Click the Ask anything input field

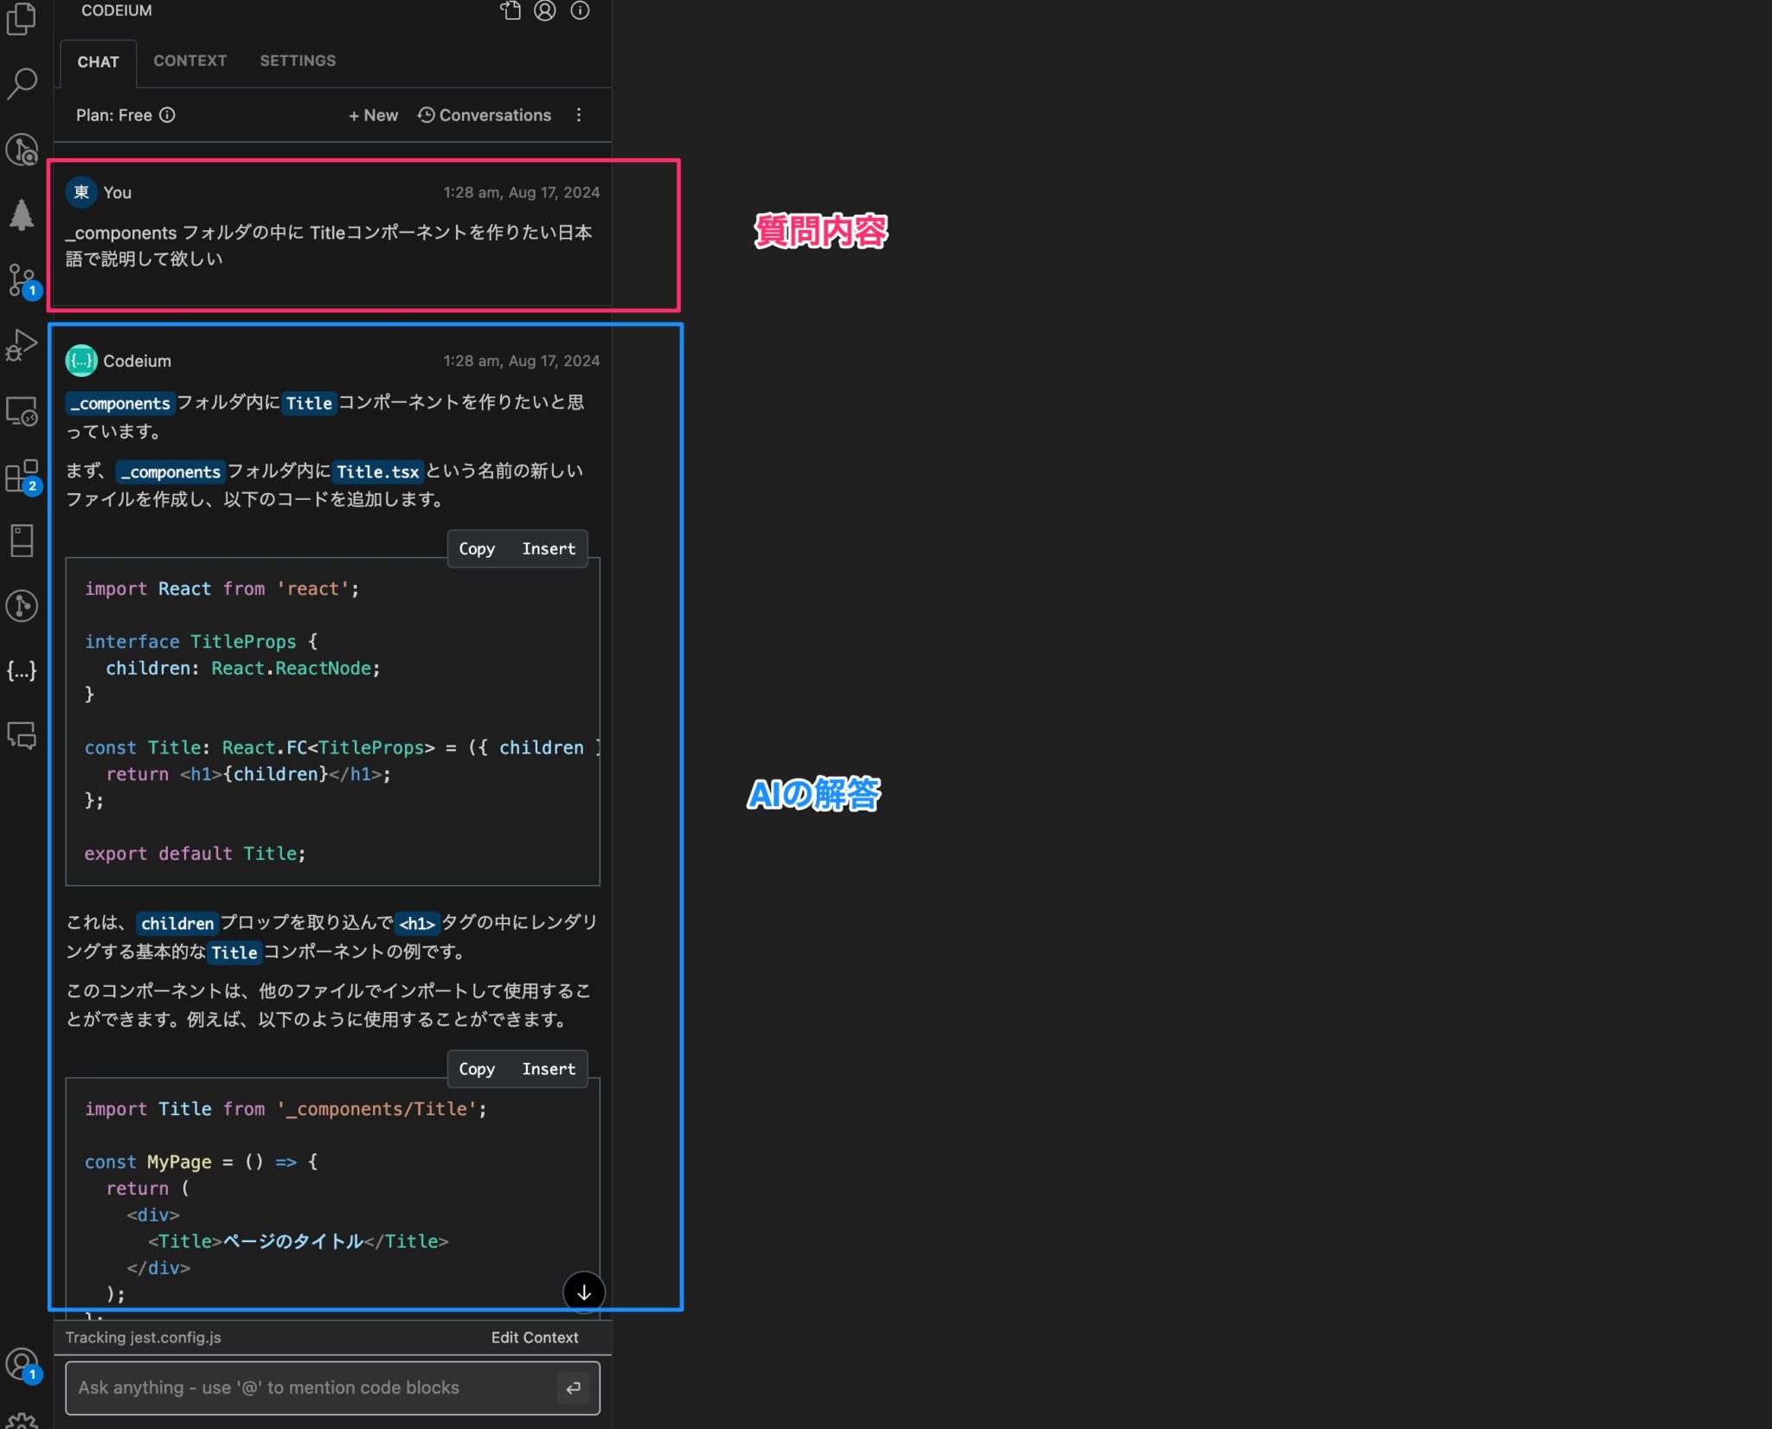303,1387
